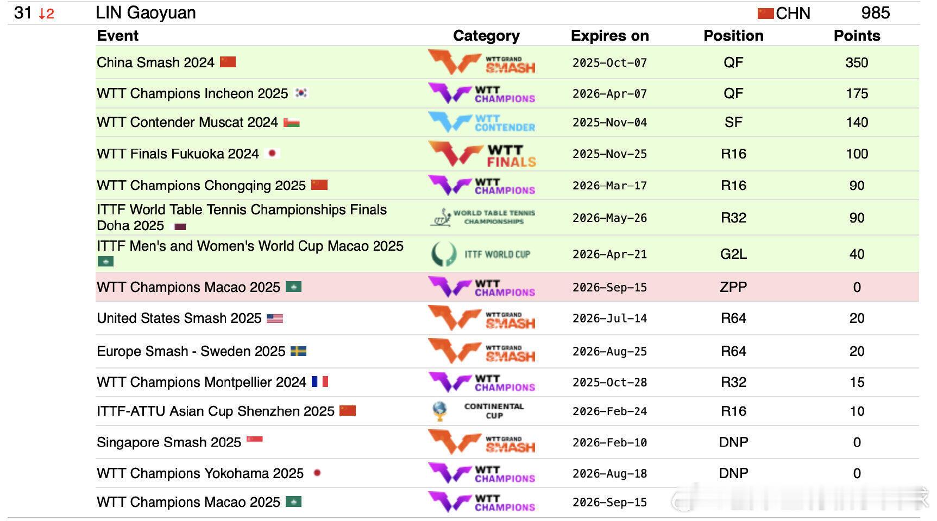The width and height of the screenshot is (937, 521).
Task: Click the Position column header
Action: 733,36
